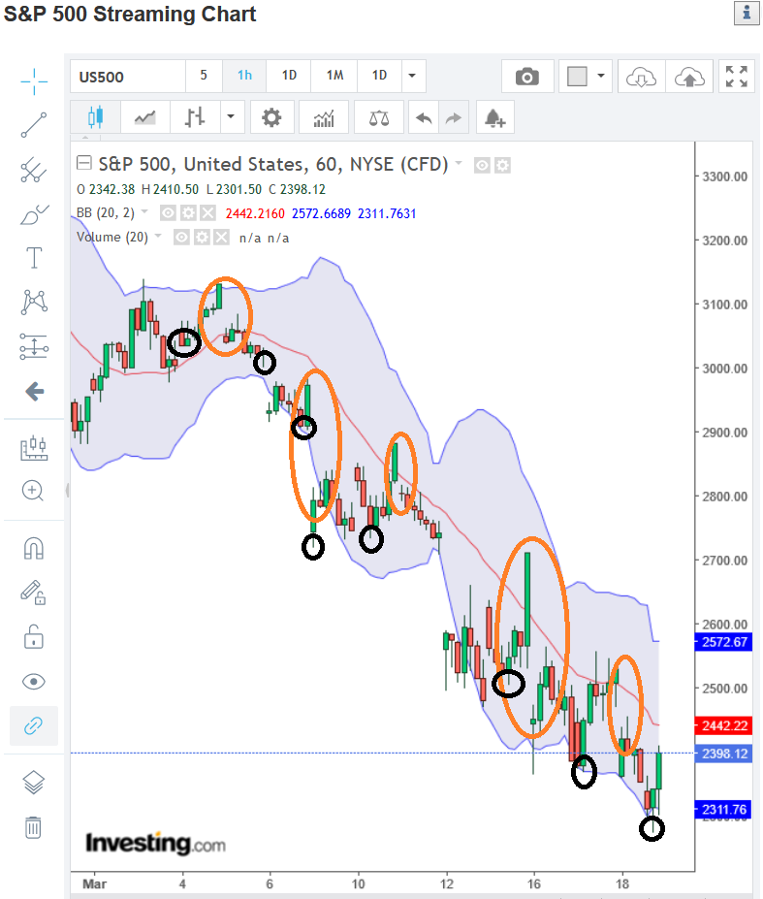This screenshot has width=763, height=899.
Task: Open chart properties gear icon
Action: tap(271, 117)
